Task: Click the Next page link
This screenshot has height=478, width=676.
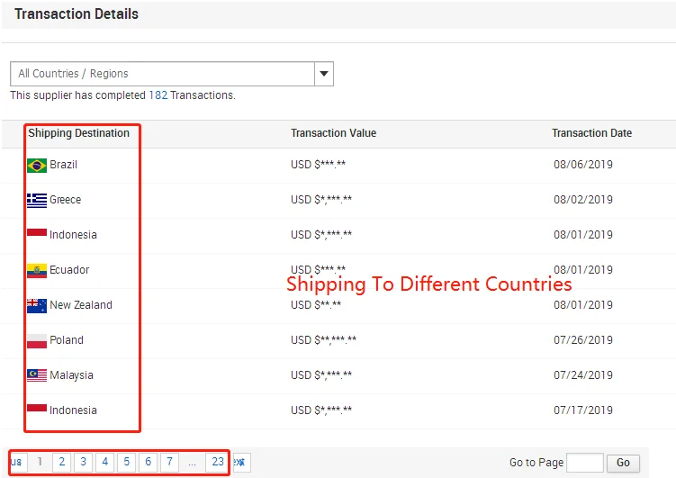Action: (240, 463)
